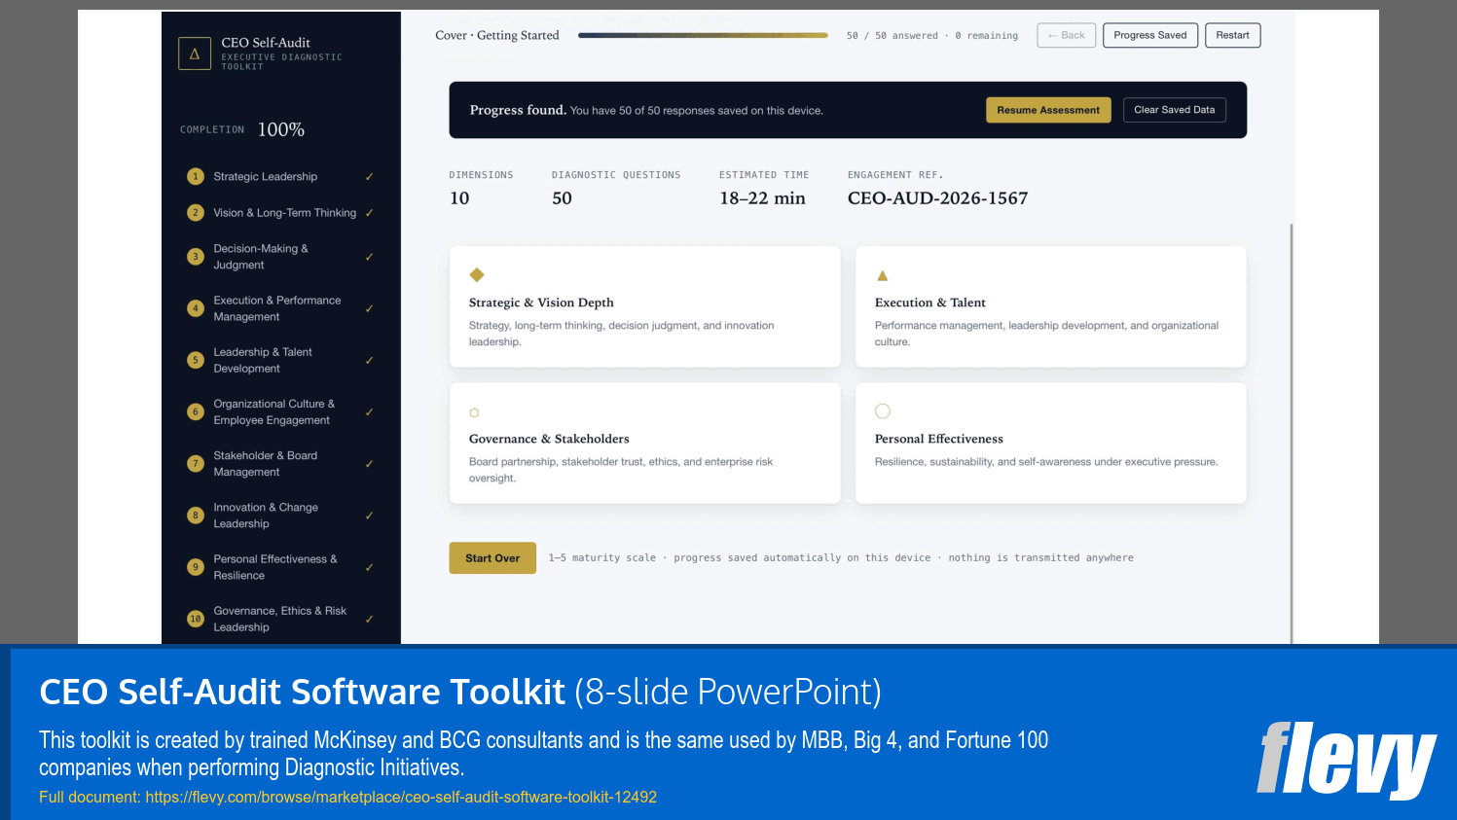Image resolution: width=1457 pixels, height=820 pixels.
Task: Select Personal Effectiveness & Resilience sidebar item
Action: click(281, 567)
